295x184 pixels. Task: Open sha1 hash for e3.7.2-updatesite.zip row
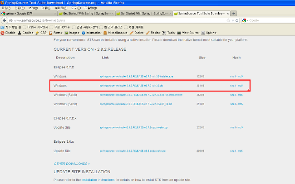[x=233, y=127]
